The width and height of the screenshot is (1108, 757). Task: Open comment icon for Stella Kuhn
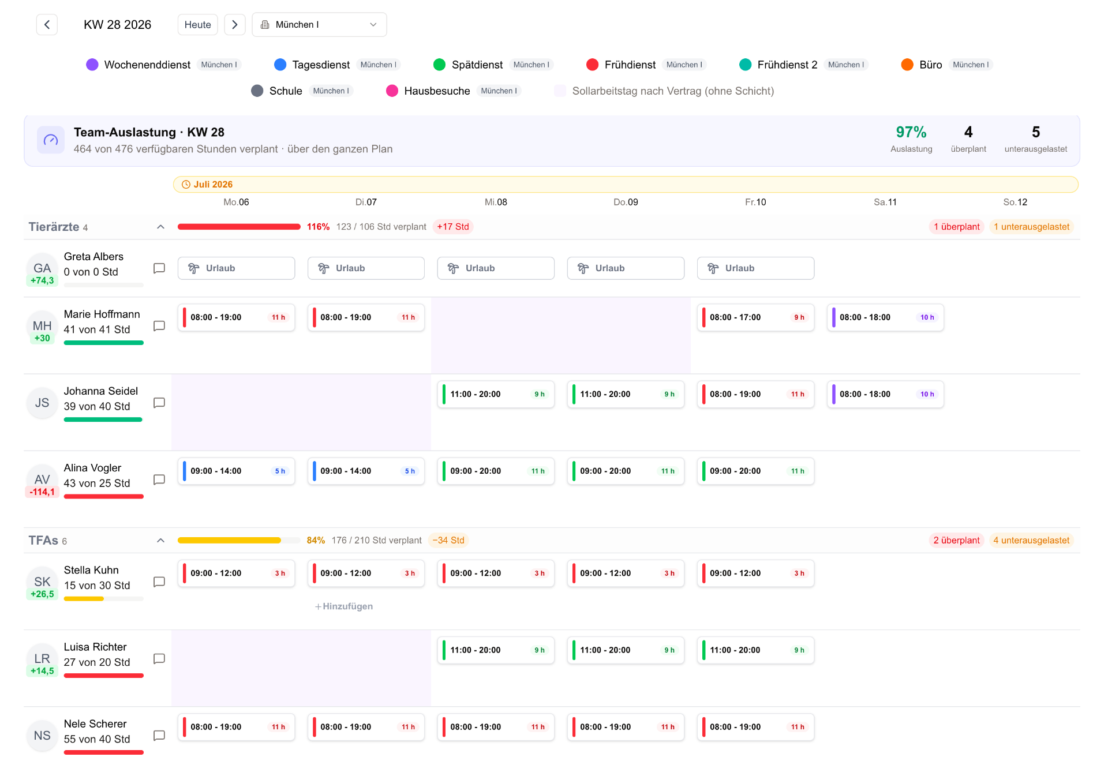click(x=159, y=582)
